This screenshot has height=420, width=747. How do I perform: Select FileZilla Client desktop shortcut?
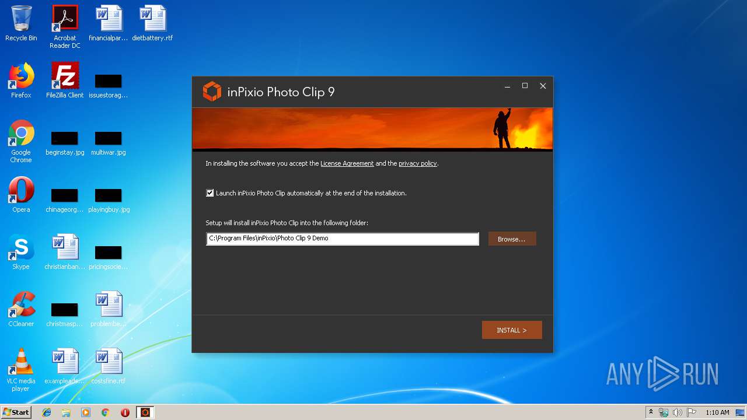coord(65,81)
